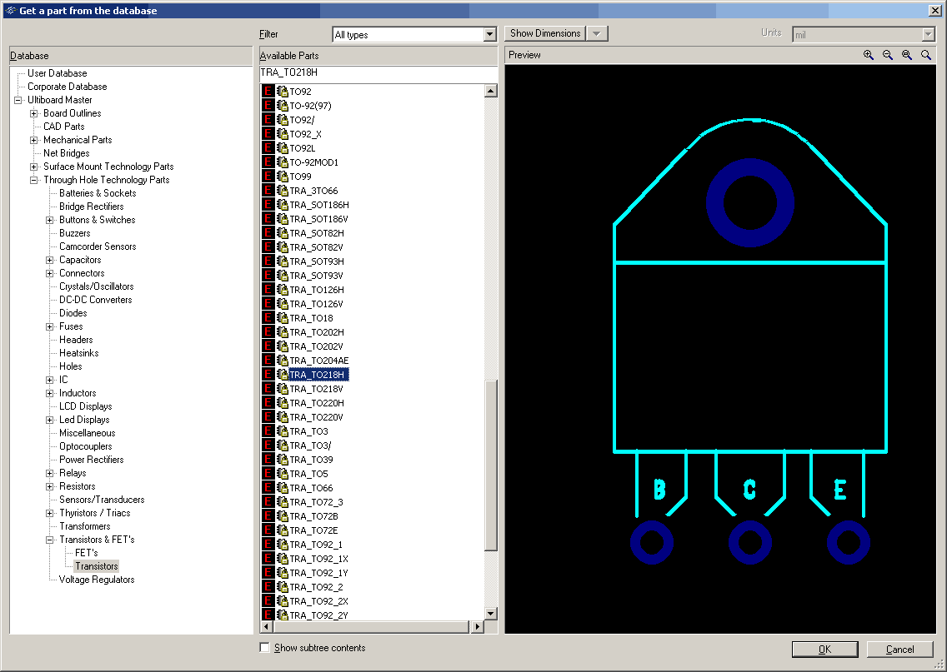Select the Transformers category

tap(84, 526)
